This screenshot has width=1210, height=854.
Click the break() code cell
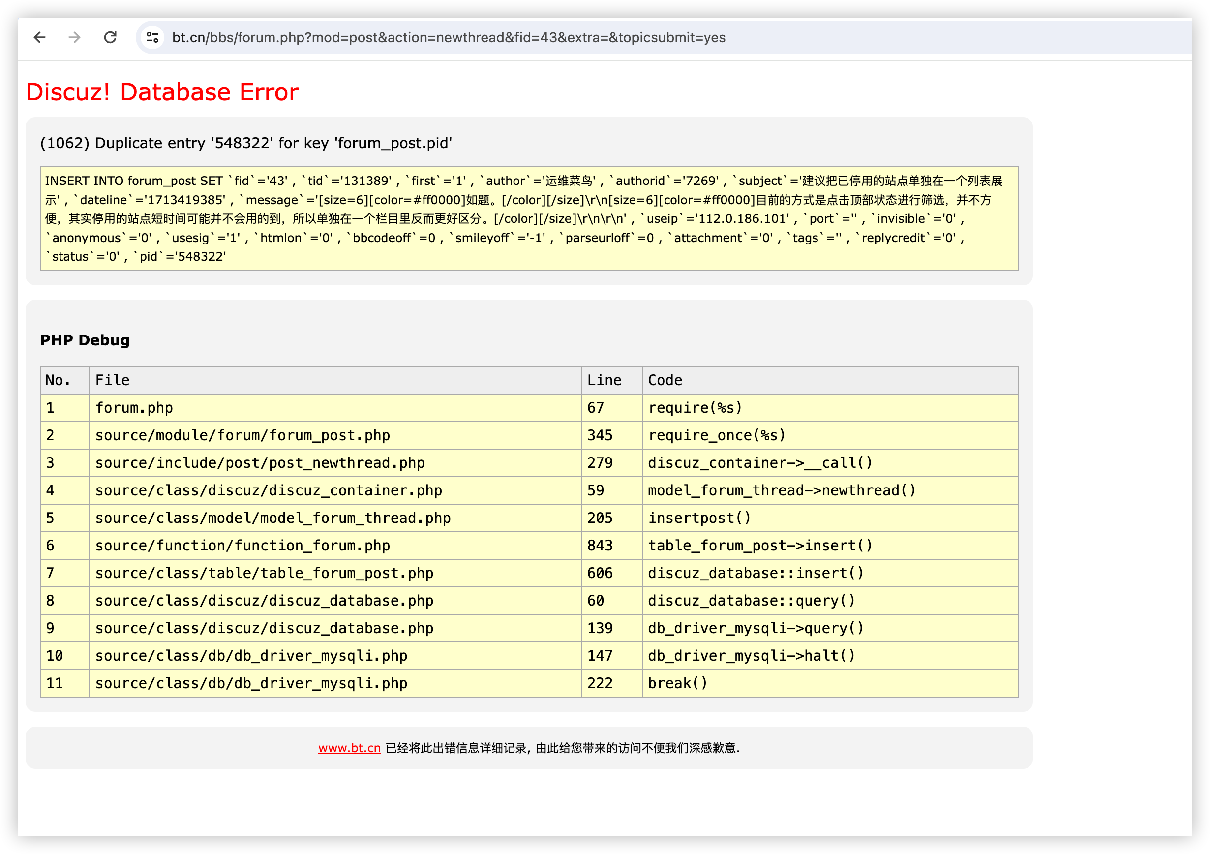[830, 683]
